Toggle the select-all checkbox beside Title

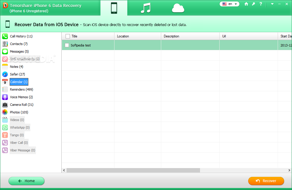click(68, 36)
